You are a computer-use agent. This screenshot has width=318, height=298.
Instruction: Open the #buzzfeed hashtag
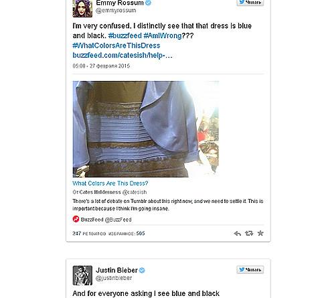[x=125, y=35]
